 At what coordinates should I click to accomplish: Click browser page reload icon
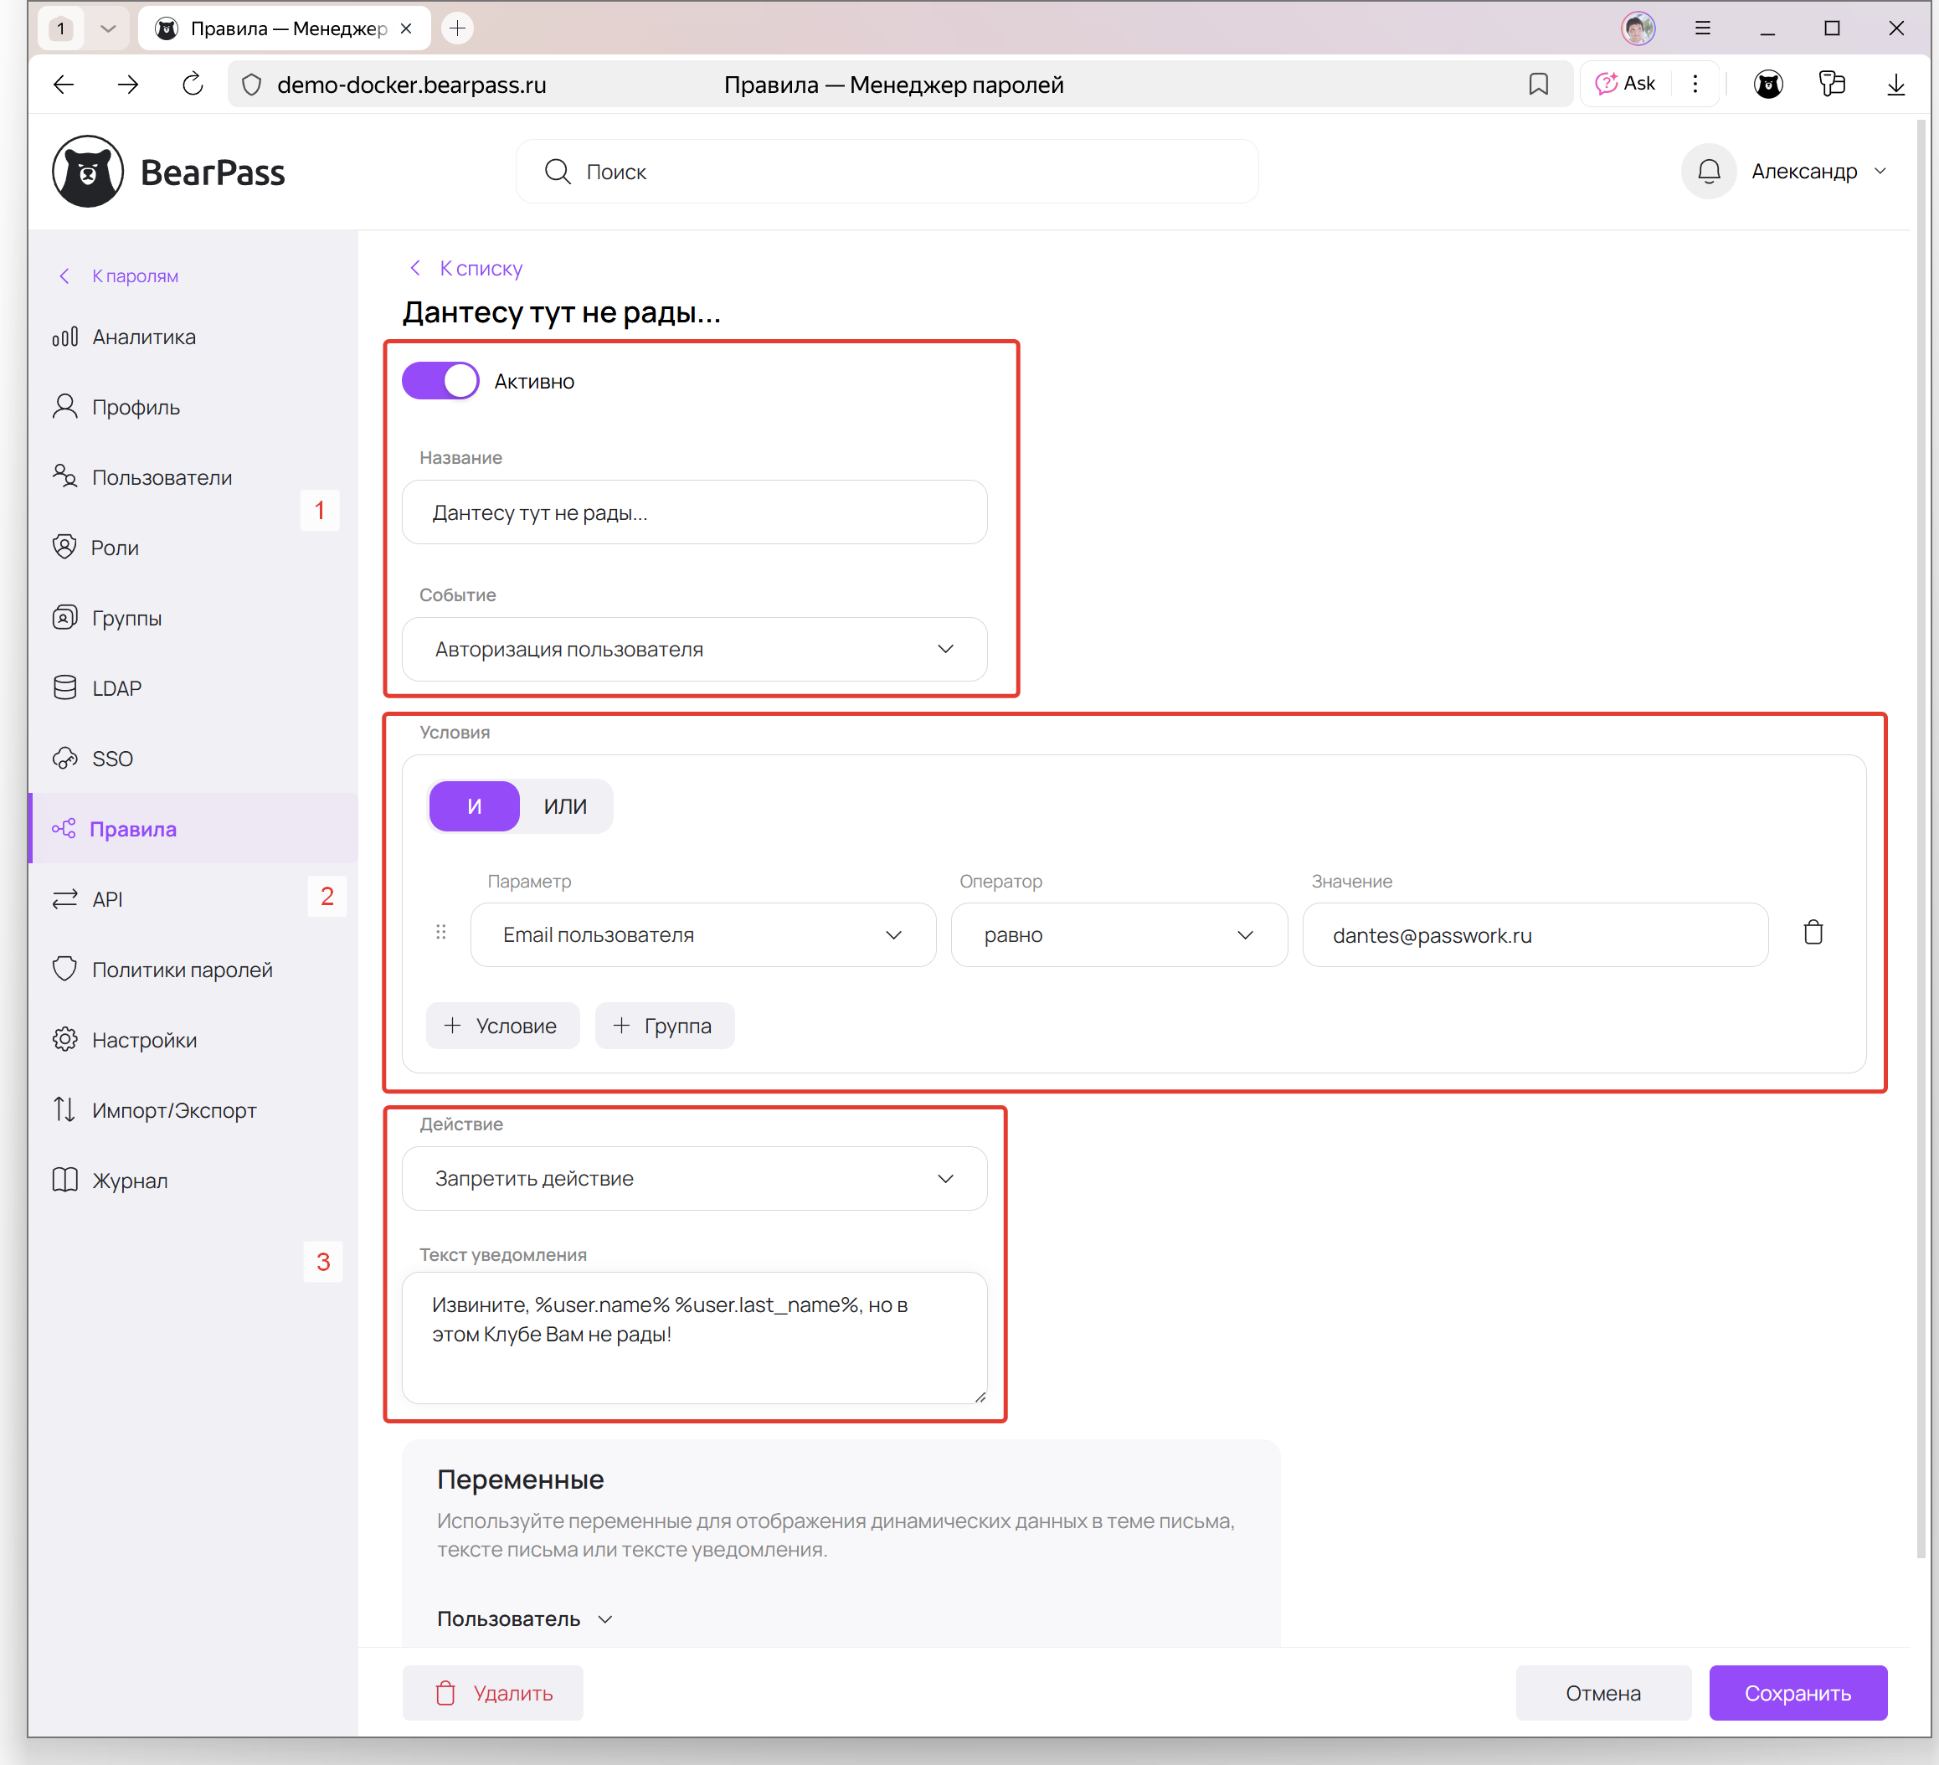(193, 85)
